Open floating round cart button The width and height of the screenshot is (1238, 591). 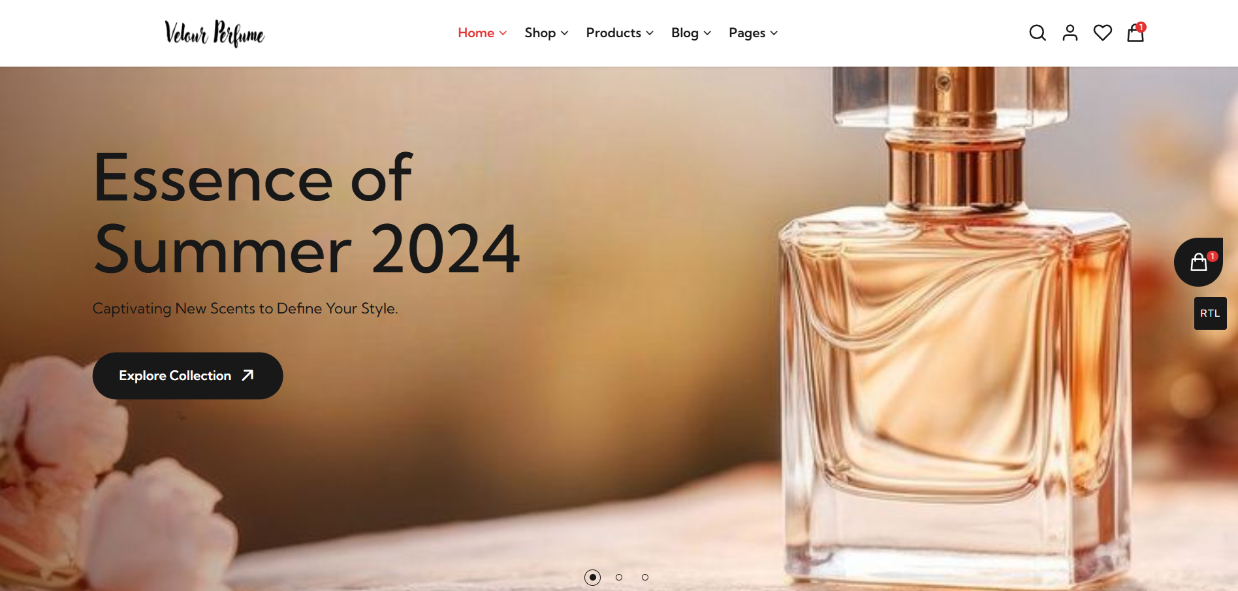tap(1198, 262)
